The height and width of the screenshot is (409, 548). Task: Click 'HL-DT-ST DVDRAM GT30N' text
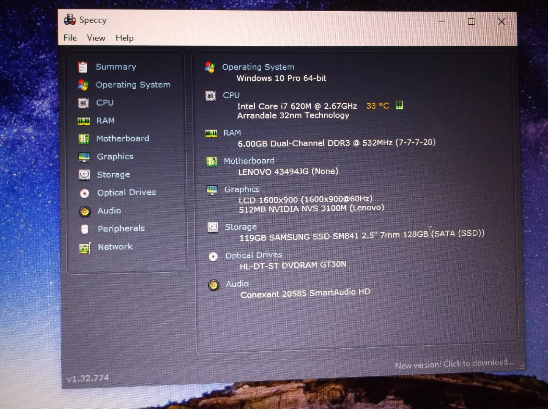(x=293, y=265)
